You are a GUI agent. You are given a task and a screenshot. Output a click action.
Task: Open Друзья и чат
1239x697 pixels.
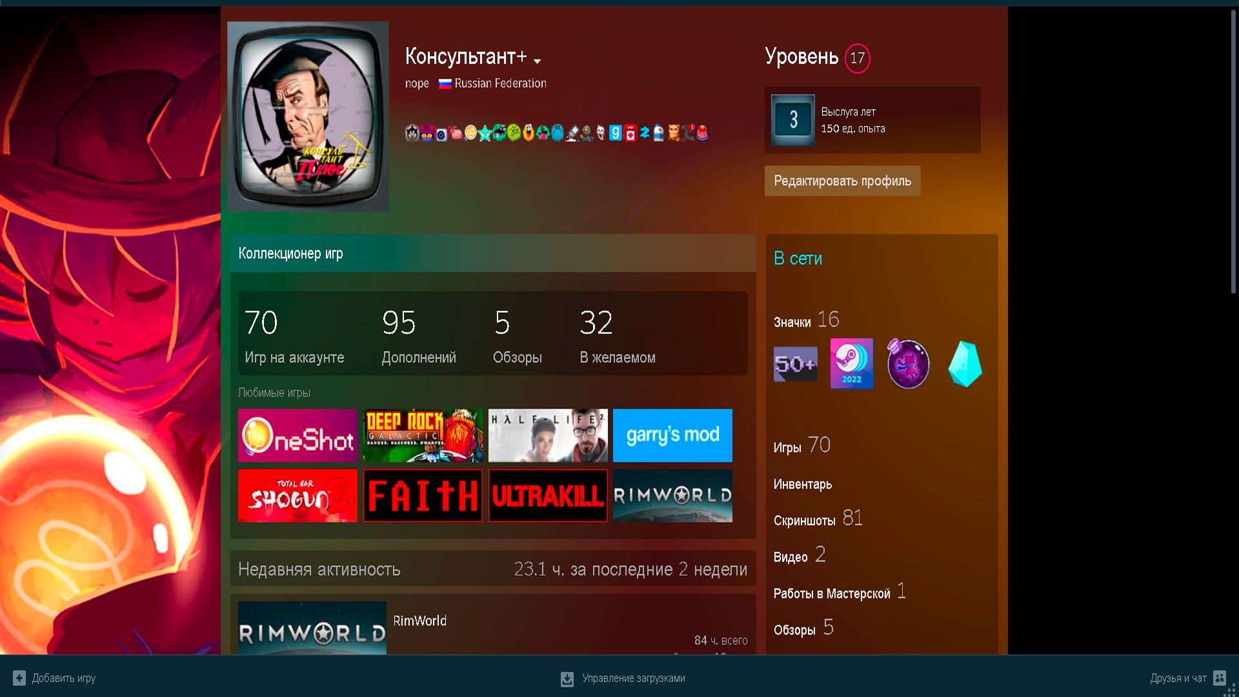click(x=1178, y=678)
